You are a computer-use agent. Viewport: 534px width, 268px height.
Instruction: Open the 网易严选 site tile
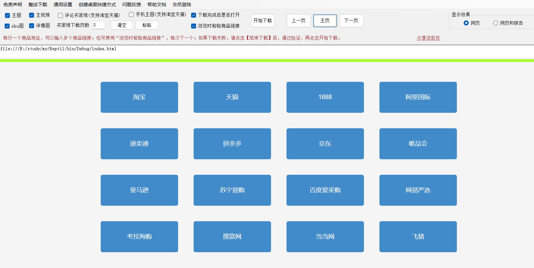418,190
